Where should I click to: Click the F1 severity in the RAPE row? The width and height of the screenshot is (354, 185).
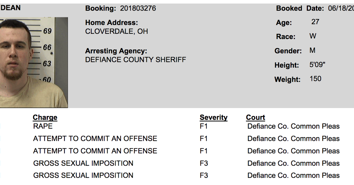(204, 126)
